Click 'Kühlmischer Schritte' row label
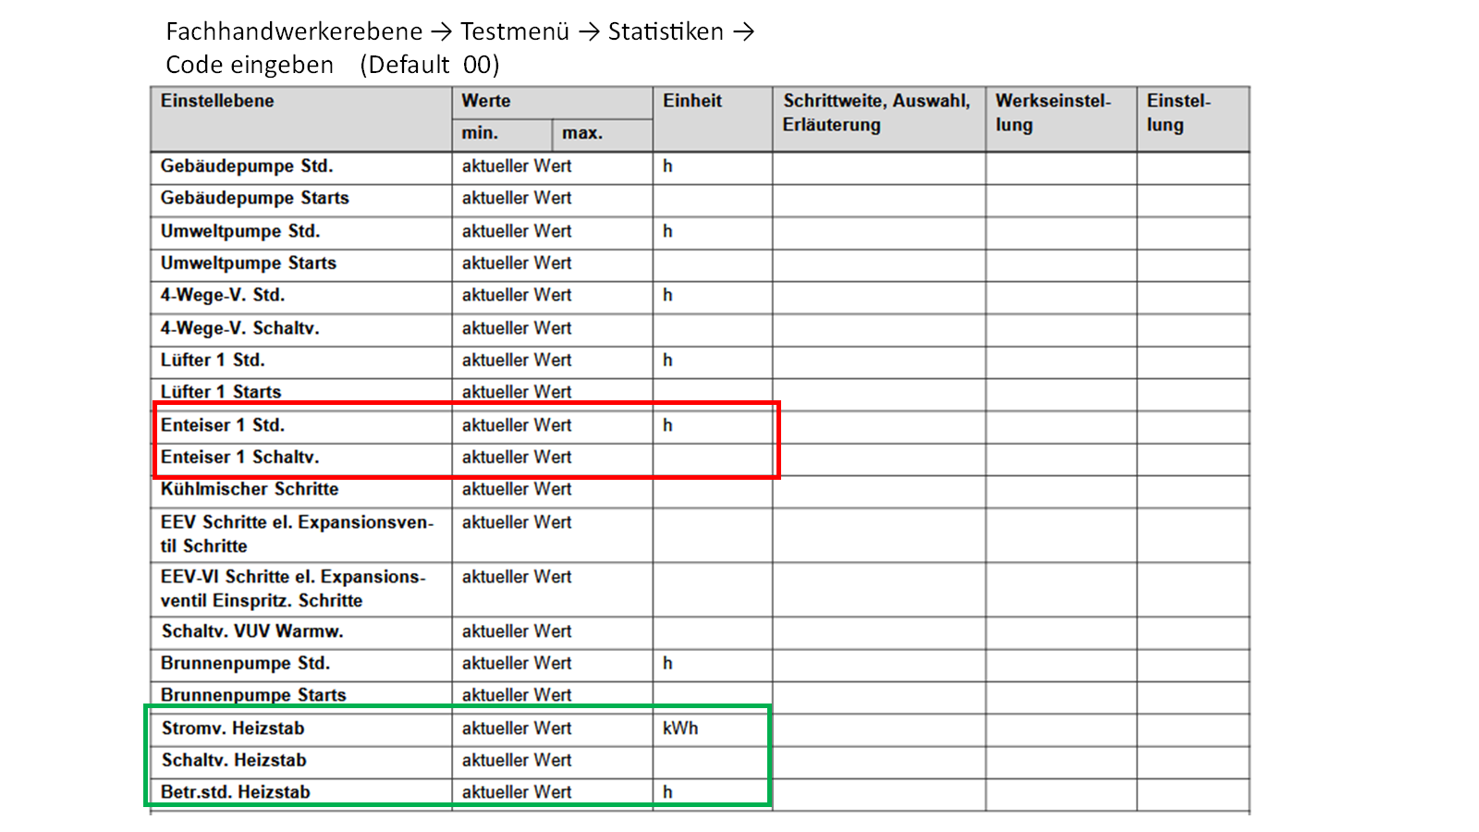The height and width of the screenshot is (832, 1479). point(250,489)
